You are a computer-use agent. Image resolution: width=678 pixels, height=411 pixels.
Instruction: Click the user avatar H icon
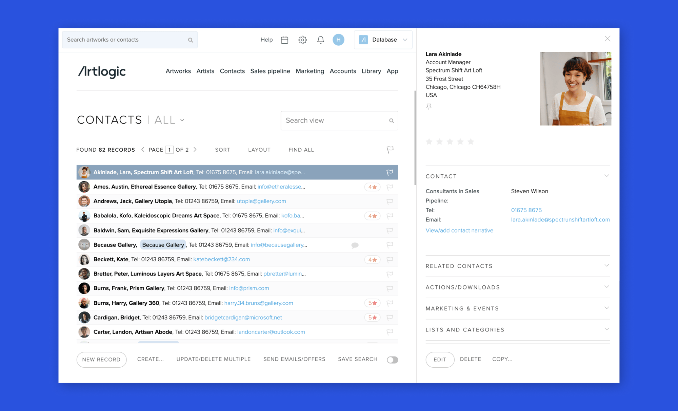point(338,40)
